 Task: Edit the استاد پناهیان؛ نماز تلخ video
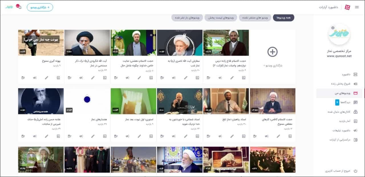point(232,136)
